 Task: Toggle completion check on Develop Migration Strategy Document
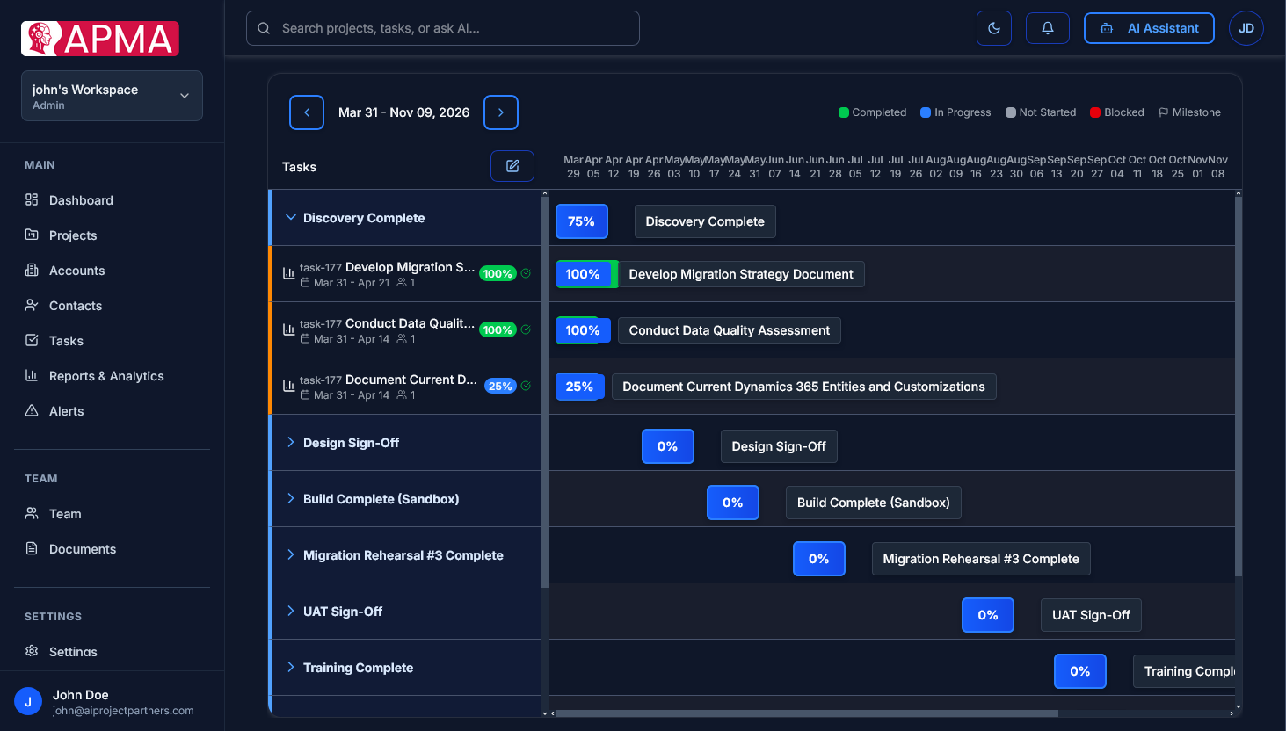[526, 273]
